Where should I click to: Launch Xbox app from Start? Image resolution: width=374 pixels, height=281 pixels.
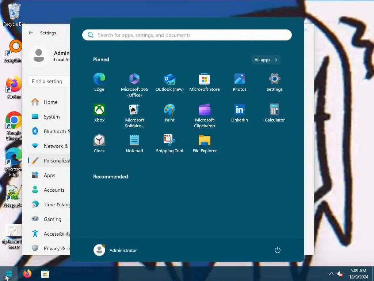99,113
